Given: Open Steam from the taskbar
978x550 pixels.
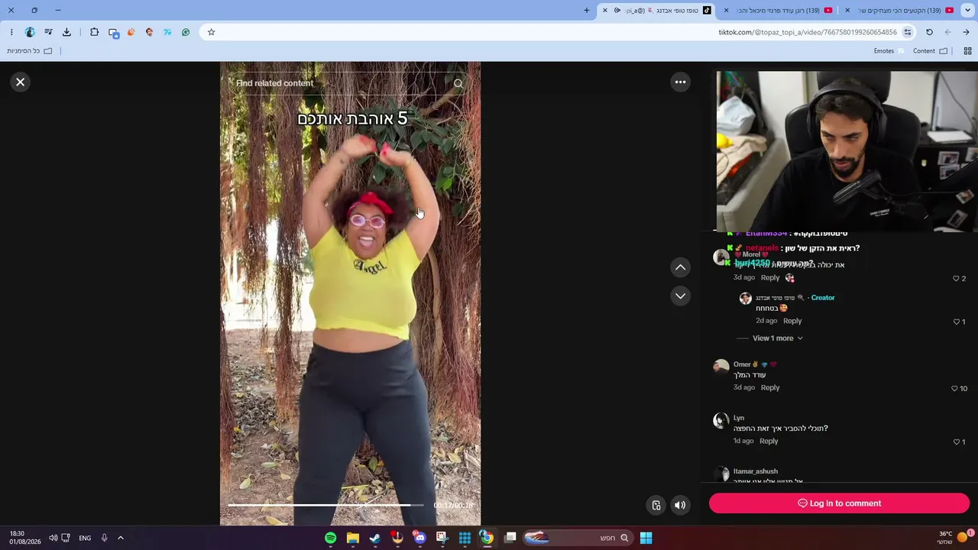Looking at the screenshot, I should pos(374,538).
